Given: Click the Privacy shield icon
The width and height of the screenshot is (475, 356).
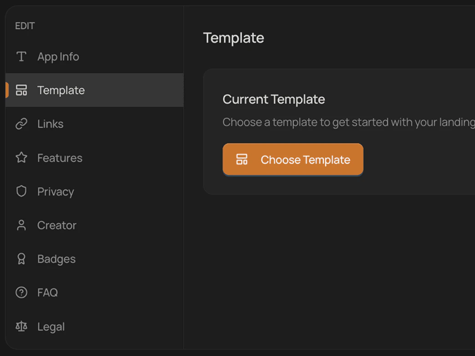Looking at the screenshot, I should [21, 191].
